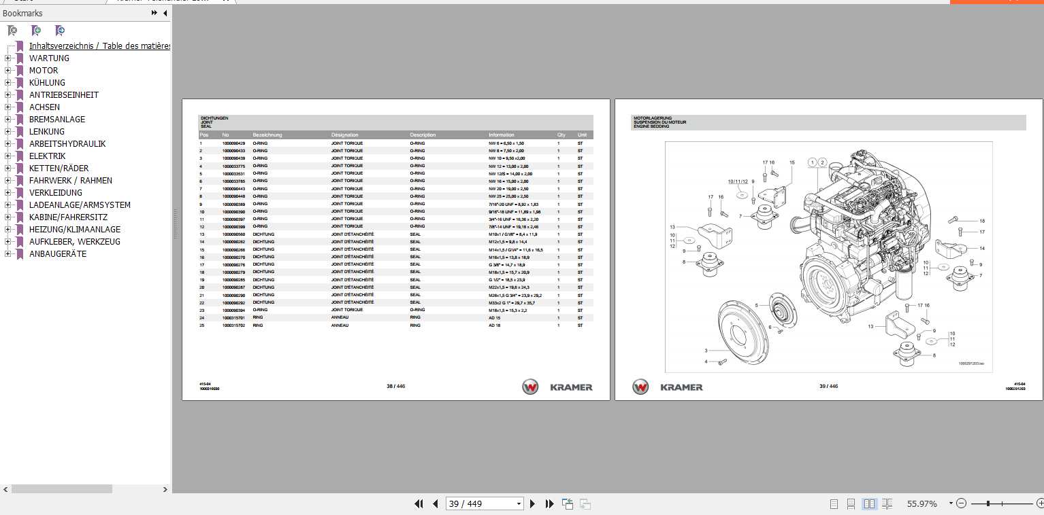Click the previous view icon
1044x515 pixels.
(568, 504)
